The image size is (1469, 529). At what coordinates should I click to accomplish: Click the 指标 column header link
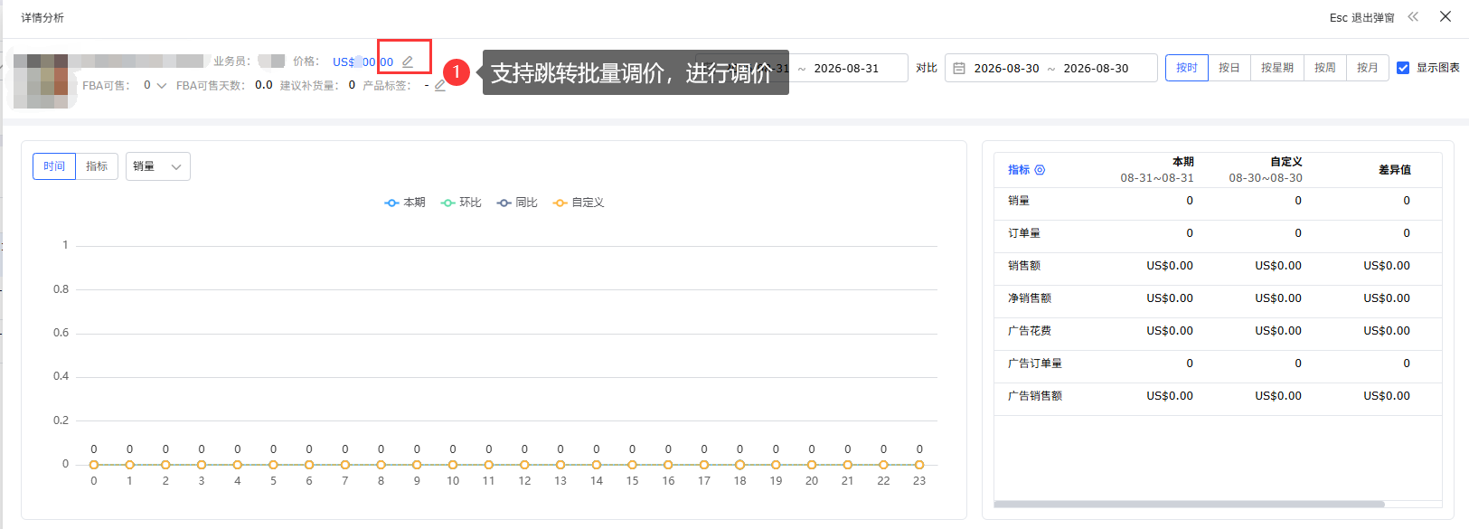point(1019,170)
